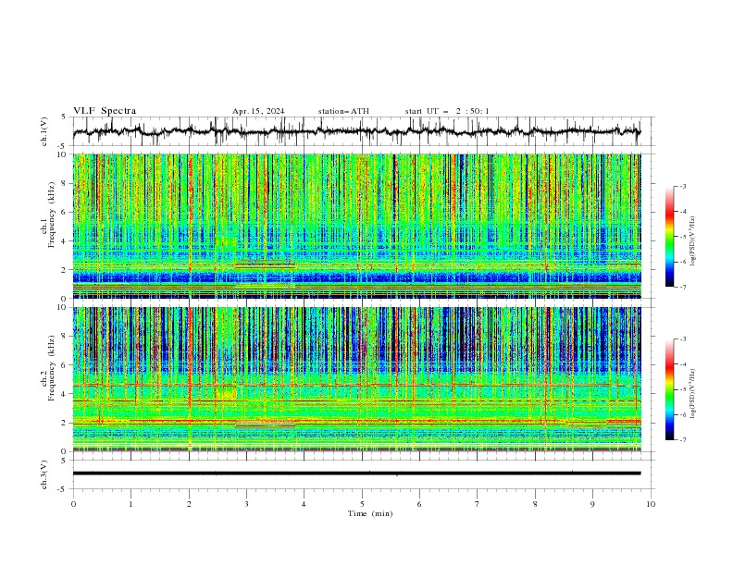Click the ch.2 PSD color scale bar
Image resolution: width=733 pixels, height=566 pixels.
[670, 389]
